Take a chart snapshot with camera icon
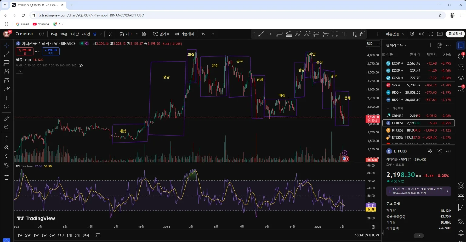The image size is (466, 242). 440,34
